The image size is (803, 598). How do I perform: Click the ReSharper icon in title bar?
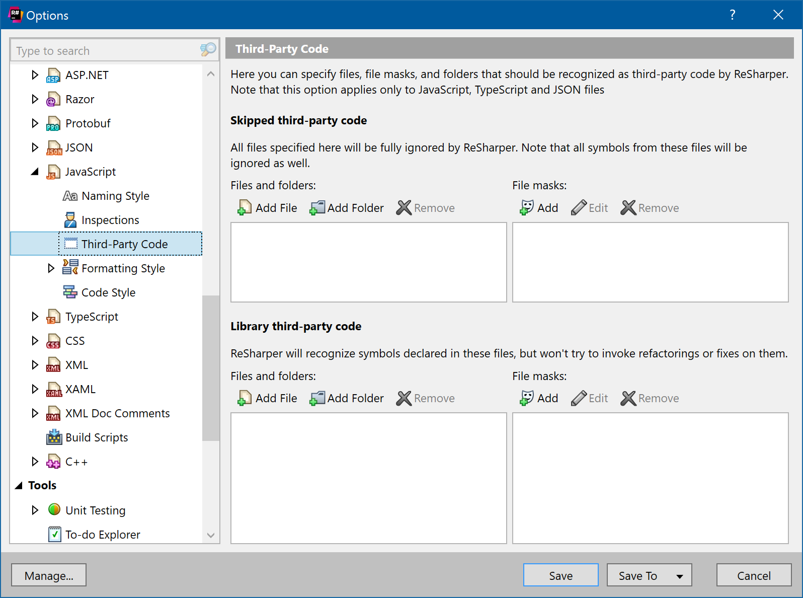pyautogui.click(x=16, y=15)
